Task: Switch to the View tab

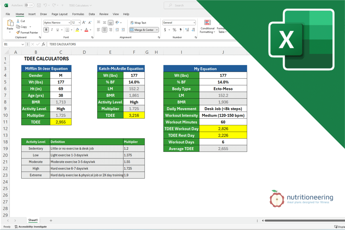Action: click(x=116, y=14)
